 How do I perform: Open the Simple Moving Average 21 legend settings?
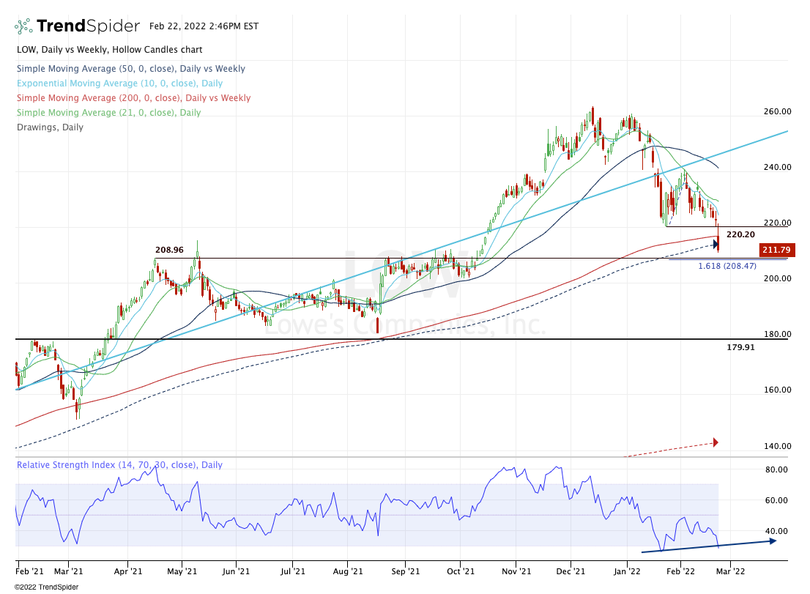tap(108, 113)
